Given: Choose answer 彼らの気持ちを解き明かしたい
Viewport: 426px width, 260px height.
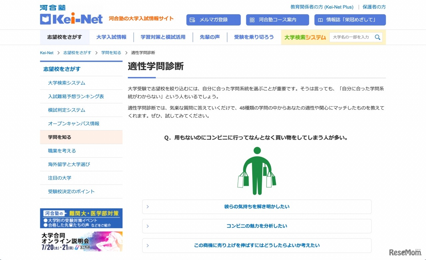Looking at the screenshot, I should tap(257, 207).
